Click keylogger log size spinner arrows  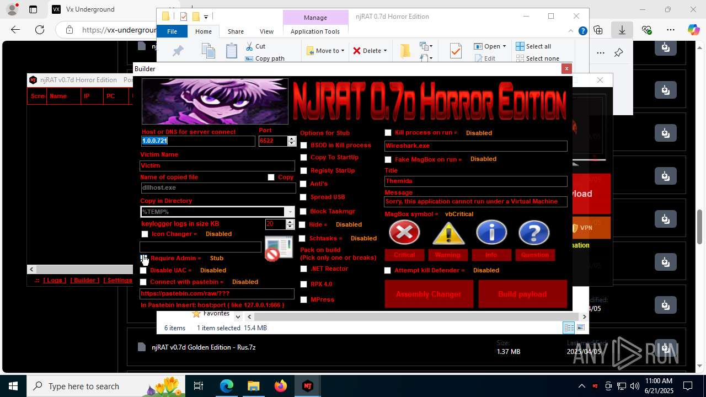click(x=290, y=224)
